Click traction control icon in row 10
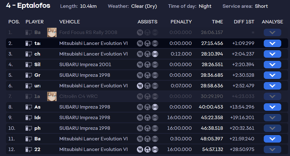Screen dimensions: 290x156 tap(147, 128)
